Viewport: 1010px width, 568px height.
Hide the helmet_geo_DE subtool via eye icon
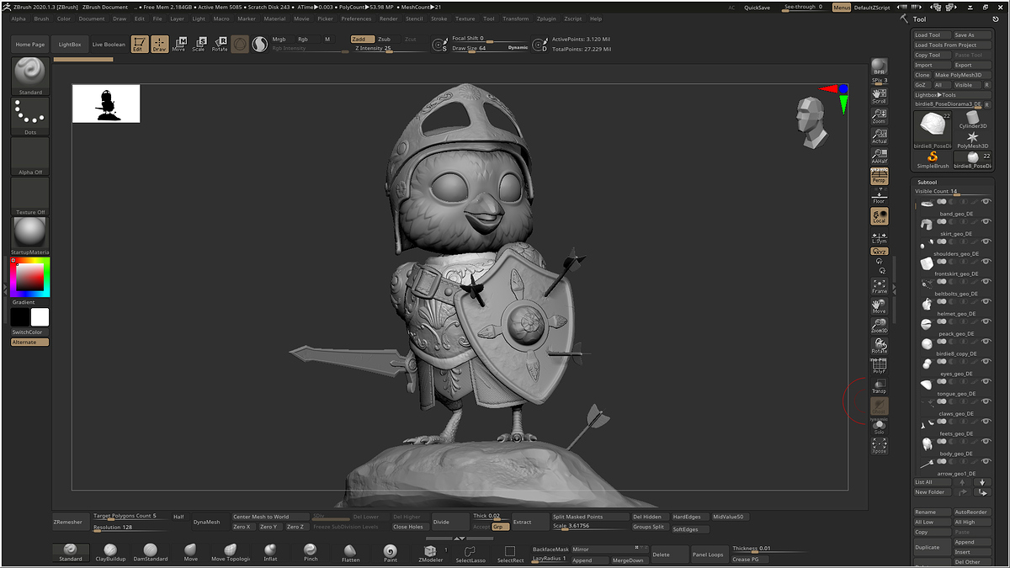pyautogui.click(x=986, y=302)
